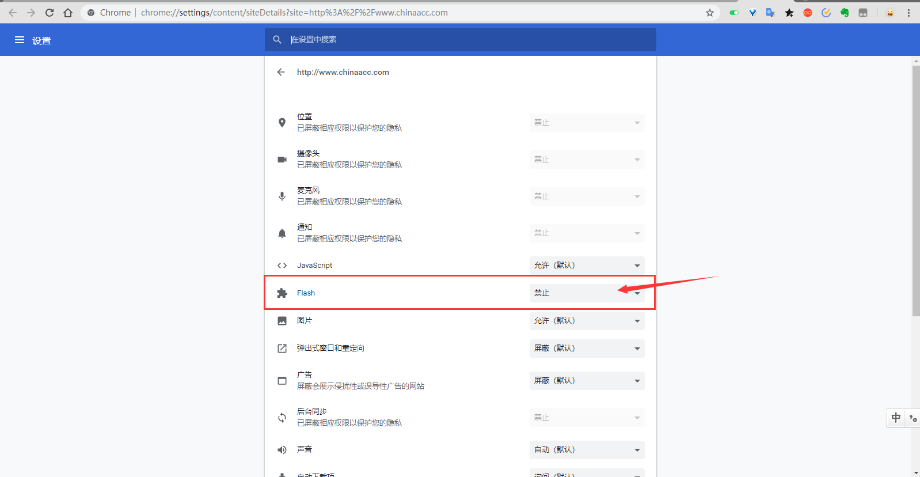Viewport: 920px width, 477px height.
Task: Open Chrome's three-dot menu
Action: tap(909, 13)
